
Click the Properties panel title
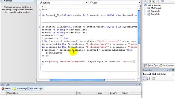(x=148, y=70)
